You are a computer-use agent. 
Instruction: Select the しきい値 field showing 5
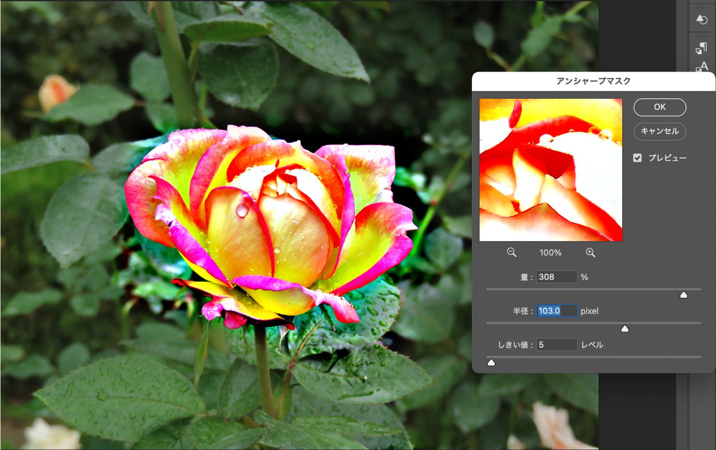[556, 345]
